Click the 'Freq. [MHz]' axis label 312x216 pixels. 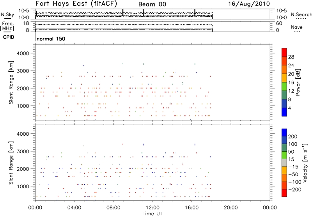tap(7, 26)
